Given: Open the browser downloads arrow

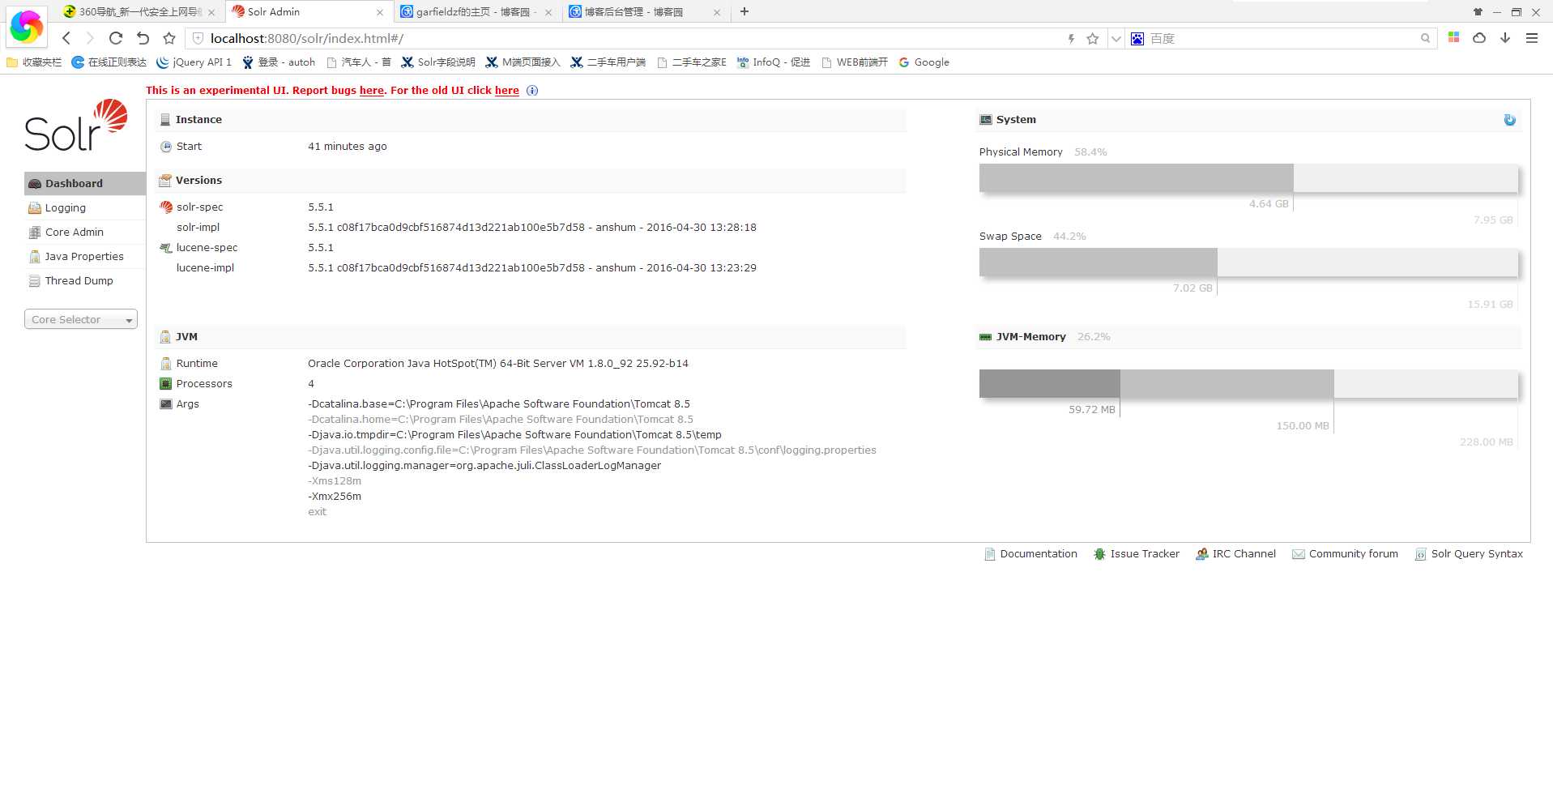Looking at the screenshot, I should (x=1505, y=38).
